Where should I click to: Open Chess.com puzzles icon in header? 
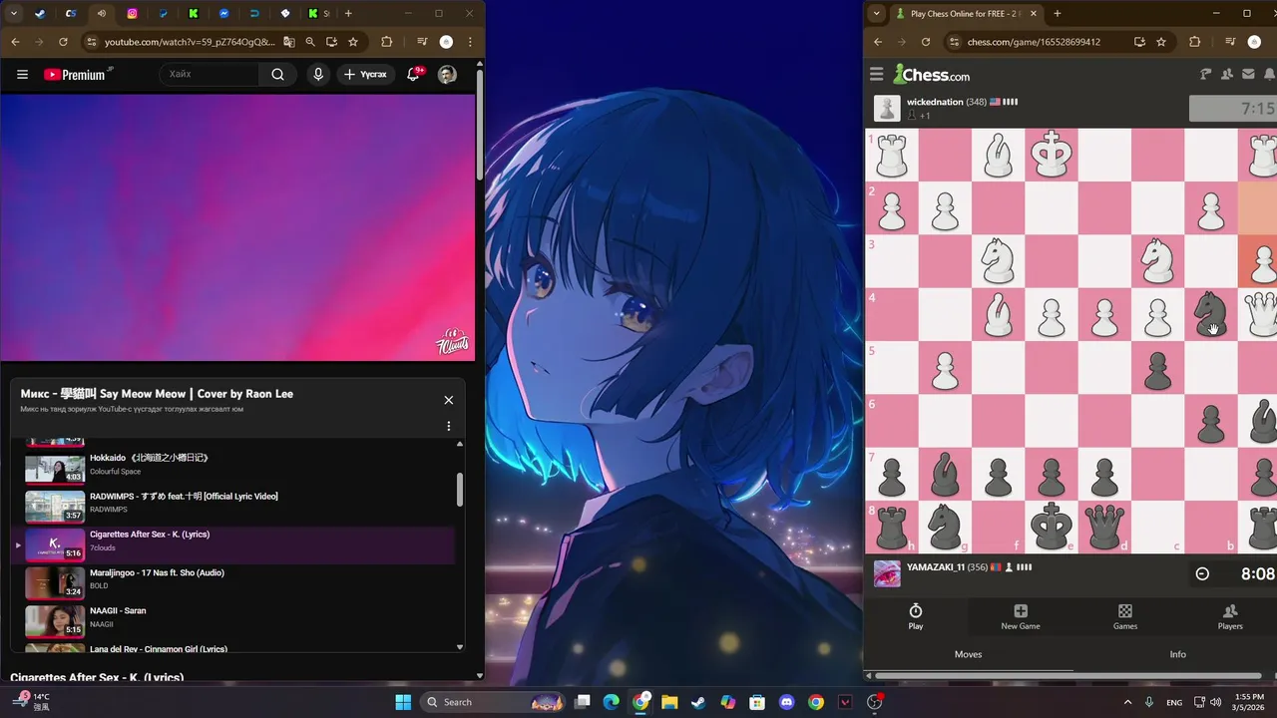tap(1205, 74)
